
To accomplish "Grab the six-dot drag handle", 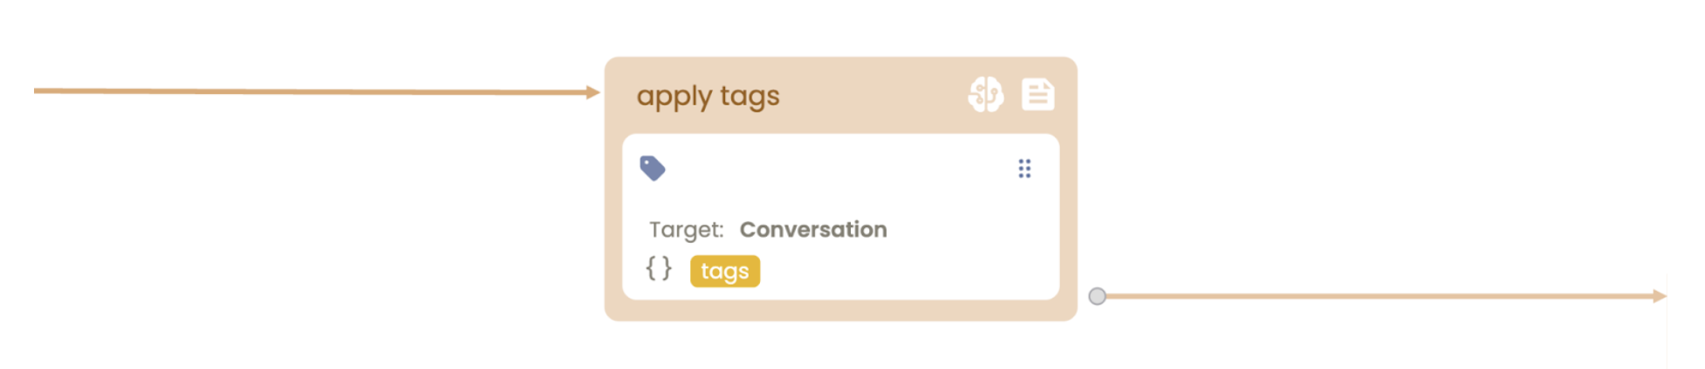I will pos(1024,169).
